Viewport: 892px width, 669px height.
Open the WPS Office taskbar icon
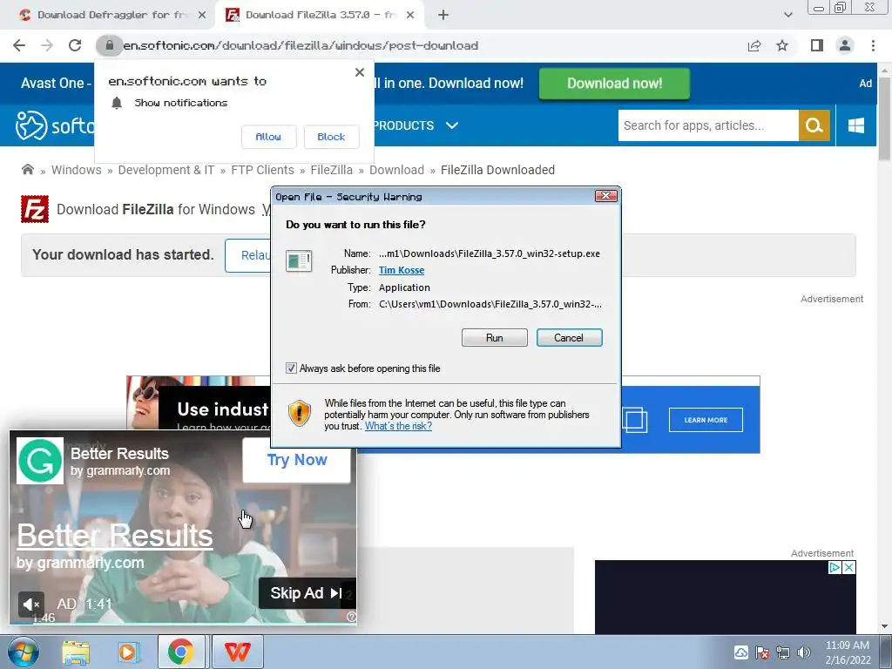pyautogui.click(x=237, y=652)
